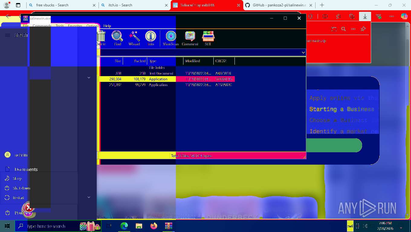The height and width of the screenshot is (232, 411).
Task: Open the Wizard tool in WinRAR
Action: [x=134, y=38]
